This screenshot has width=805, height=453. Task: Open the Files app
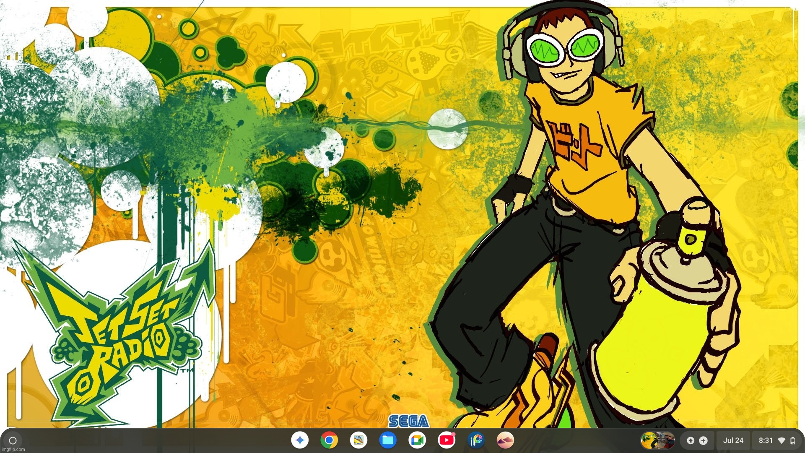coord(388,440)
